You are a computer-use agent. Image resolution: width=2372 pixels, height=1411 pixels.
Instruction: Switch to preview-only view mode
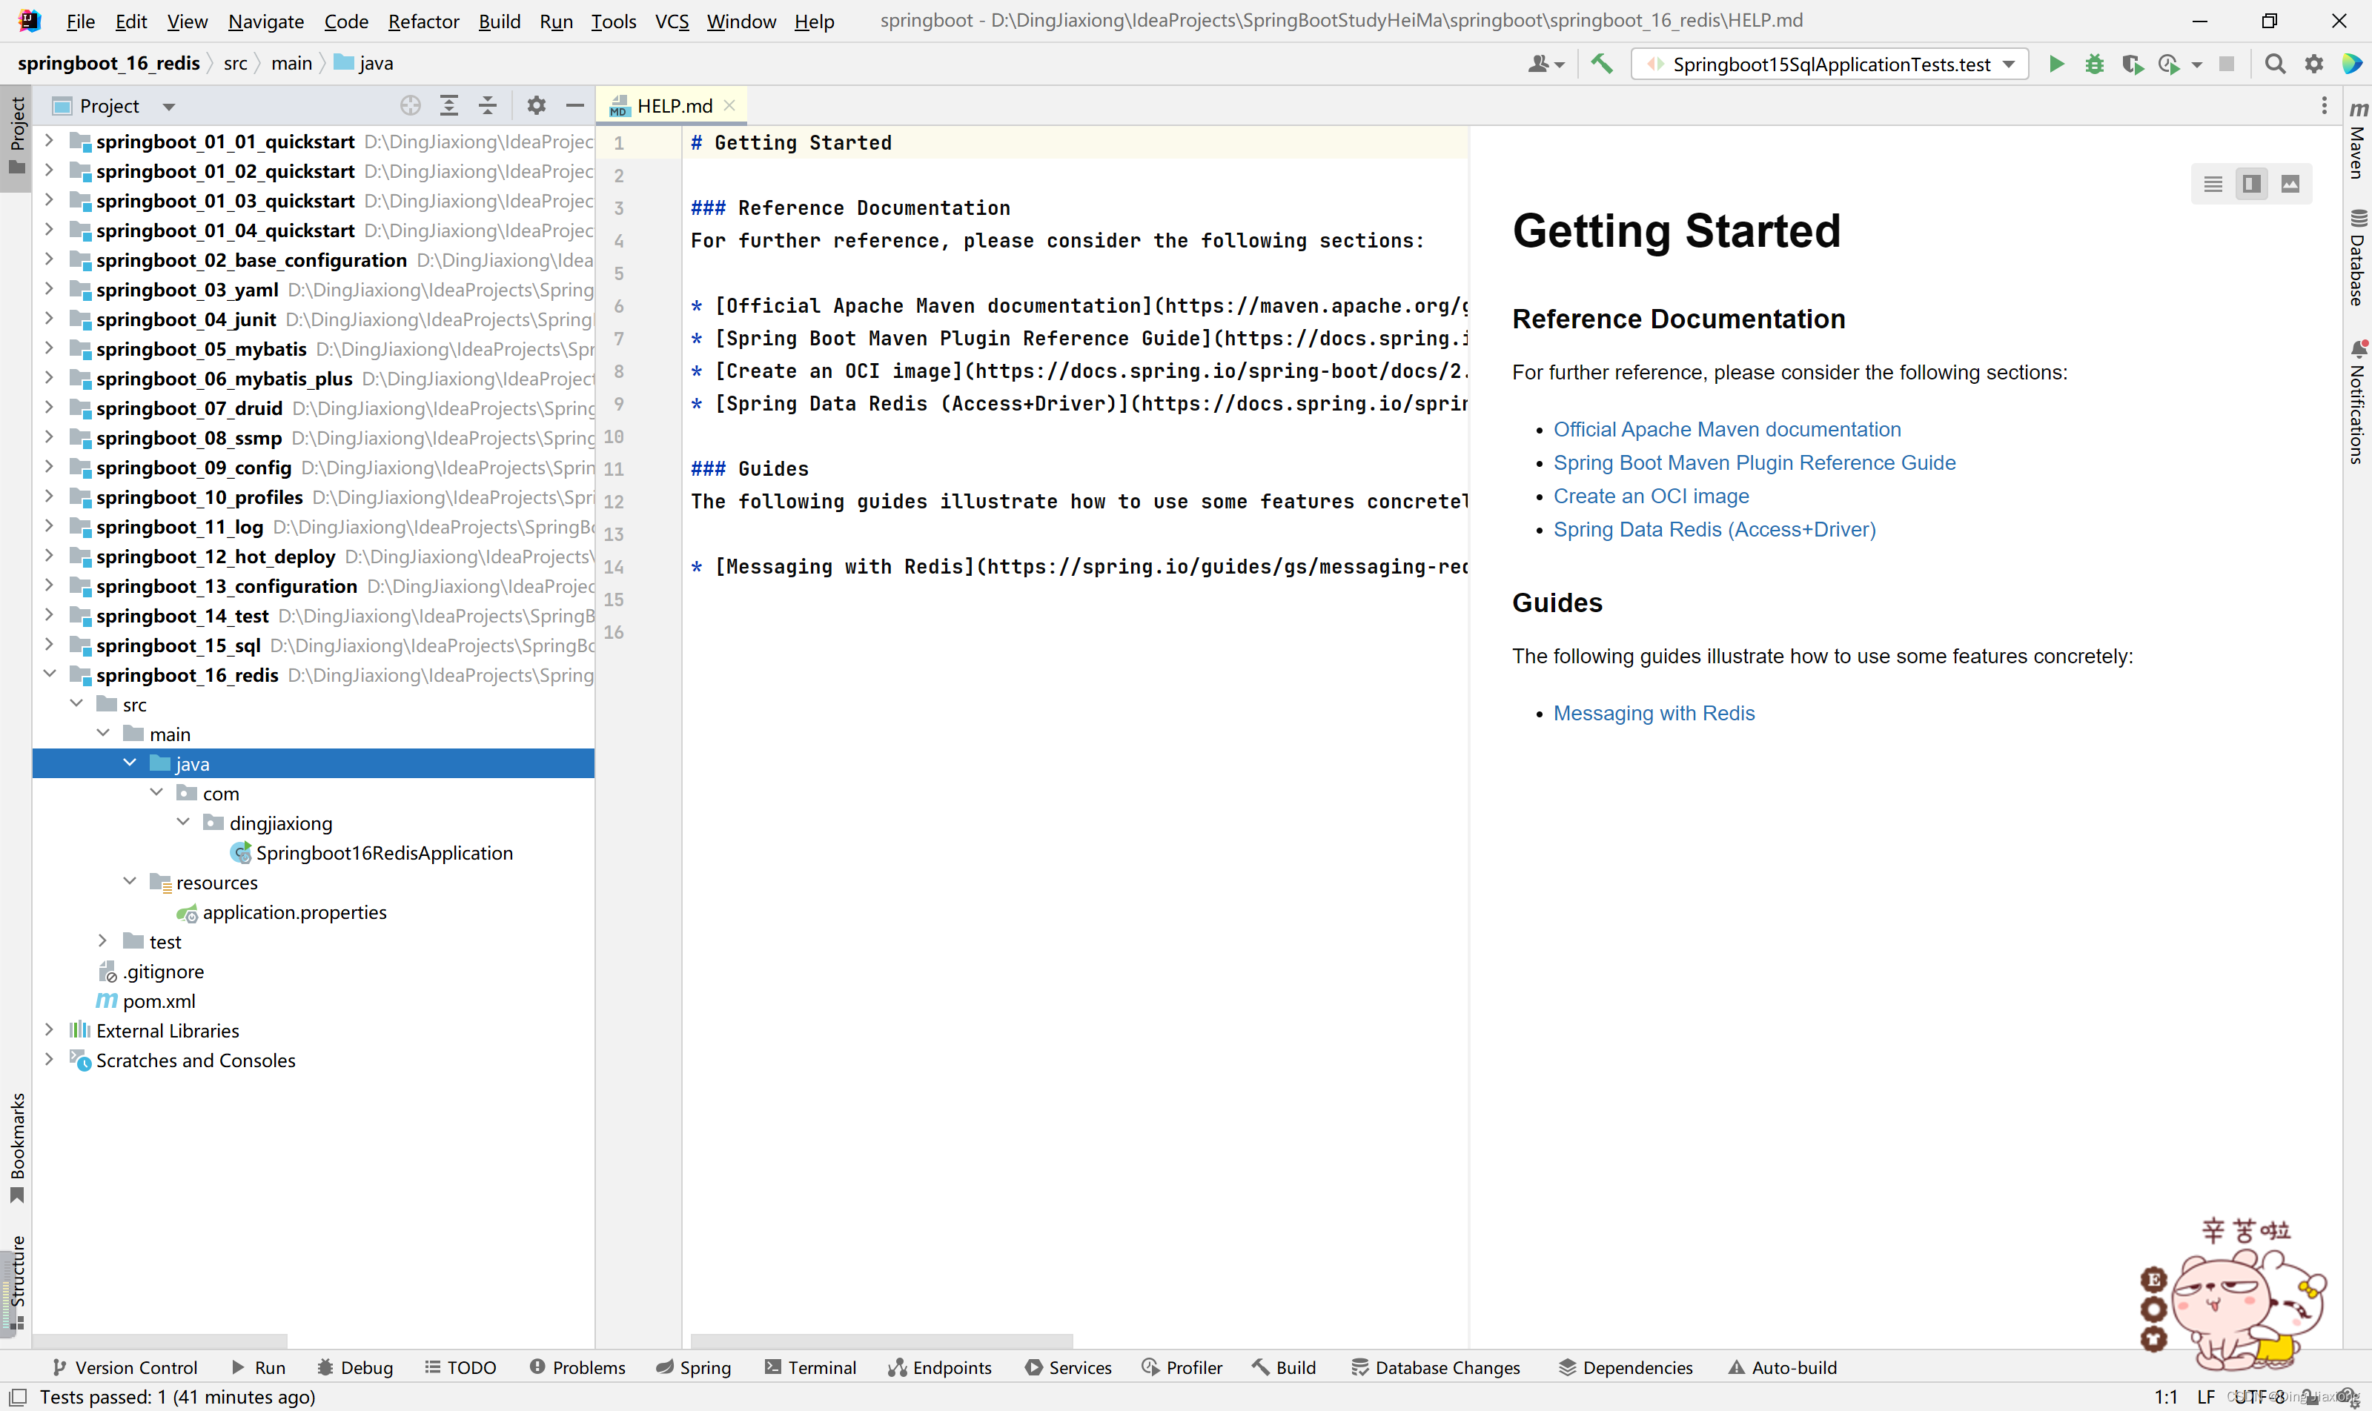pos(2290,184)
